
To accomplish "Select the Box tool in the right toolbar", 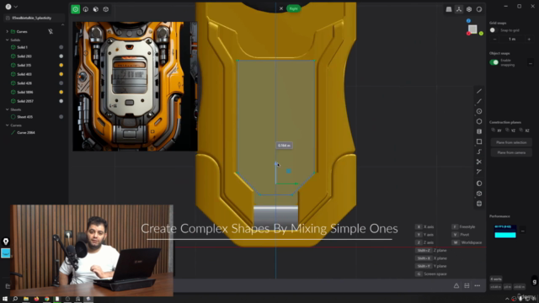I will point(479,194).
